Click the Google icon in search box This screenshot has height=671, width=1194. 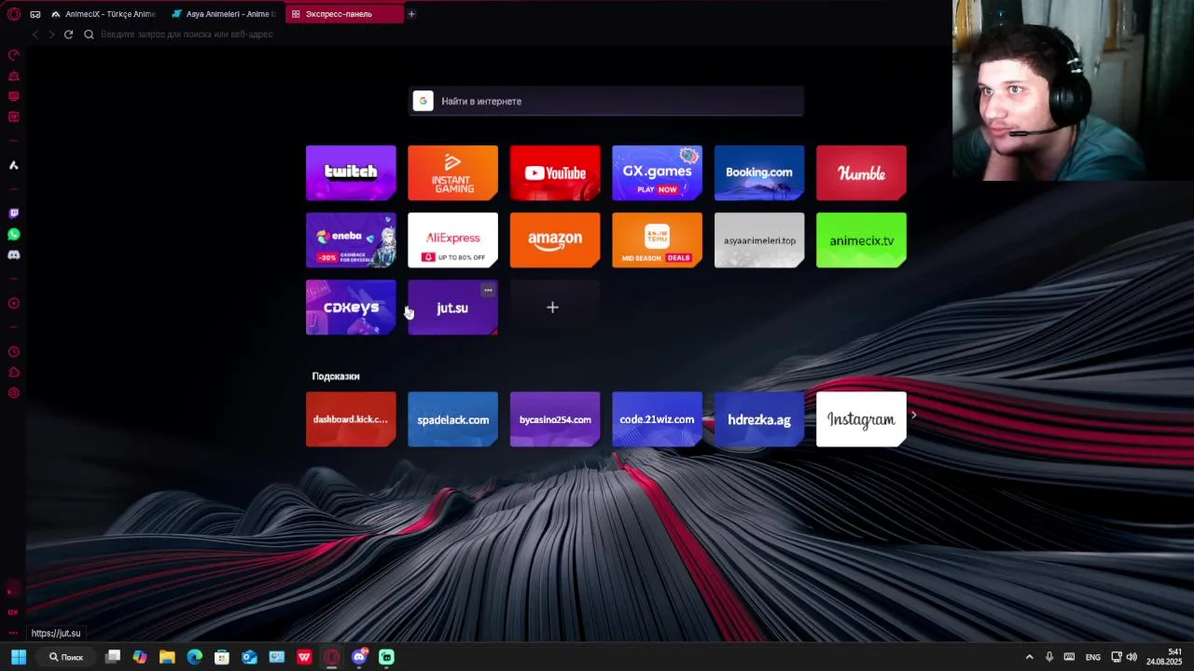423,101
